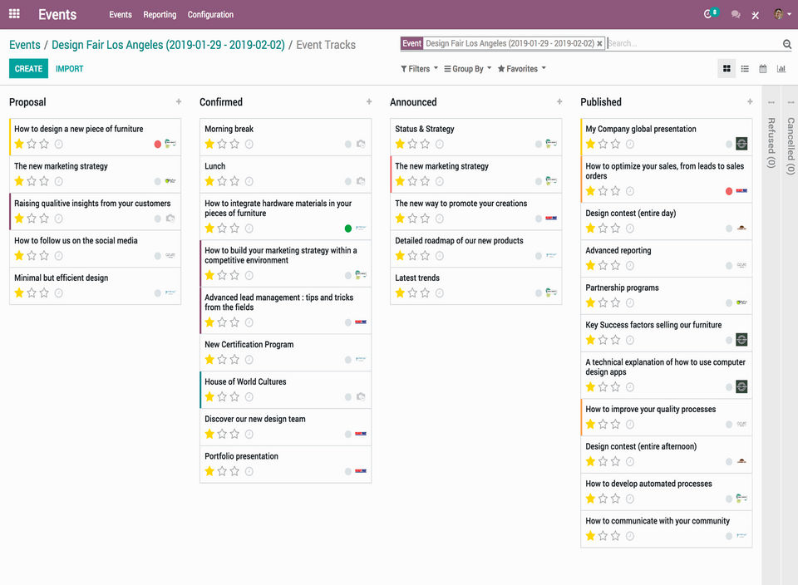798x585 pixels.
Task: Click activity clock on social media card
Action: [58, 256]
